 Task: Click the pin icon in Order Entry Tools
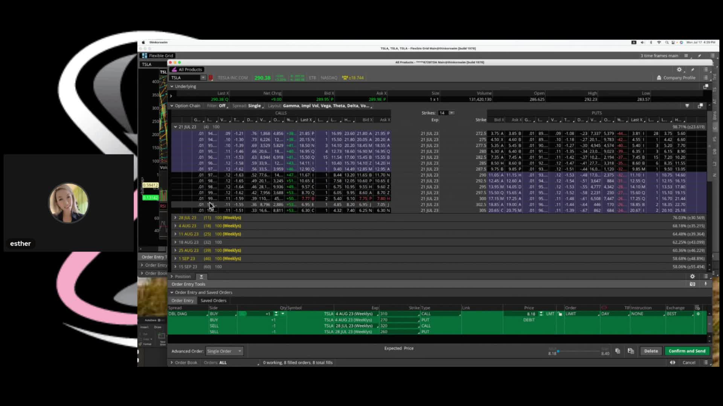pos(706,284)
